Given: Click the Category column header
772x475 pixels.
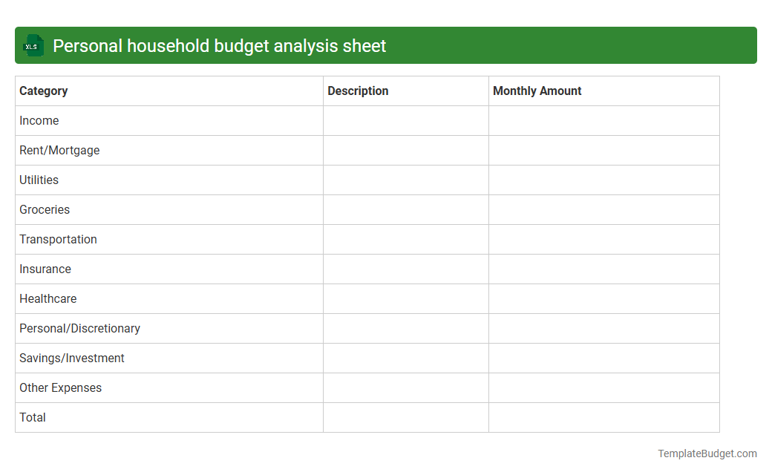Looking at the screenshot, I should (x=43, y=91).
